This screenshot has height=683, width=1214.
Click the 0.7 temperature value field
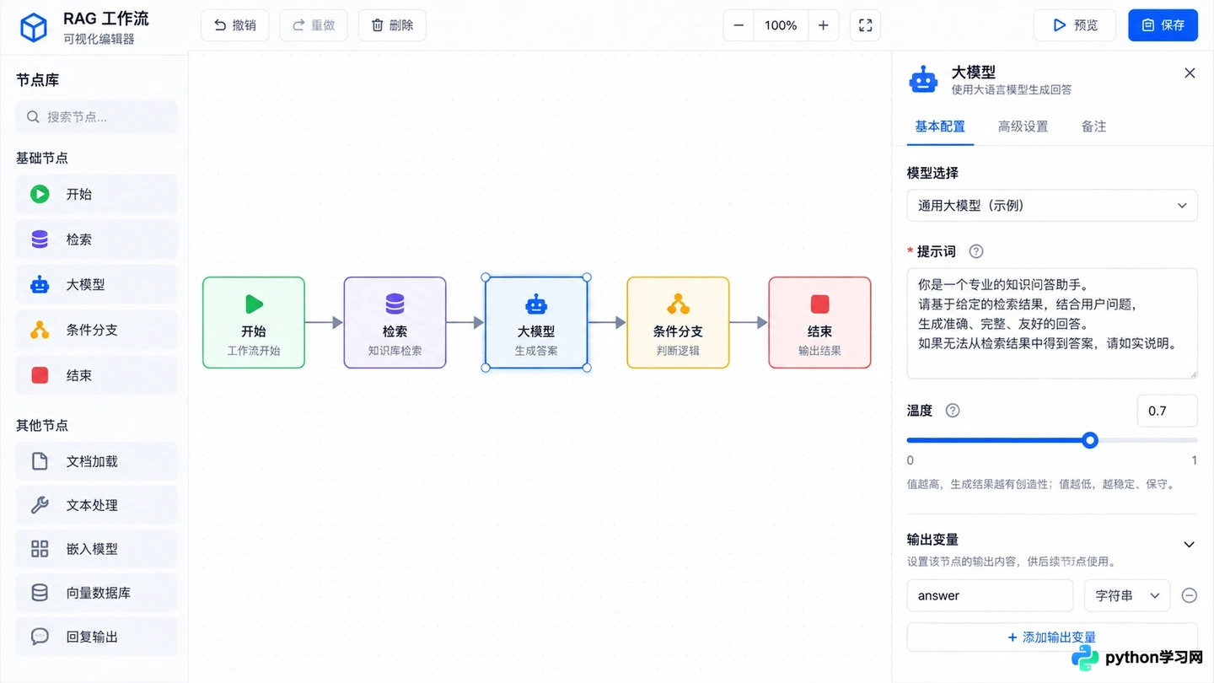click(x=1167, y=411)
